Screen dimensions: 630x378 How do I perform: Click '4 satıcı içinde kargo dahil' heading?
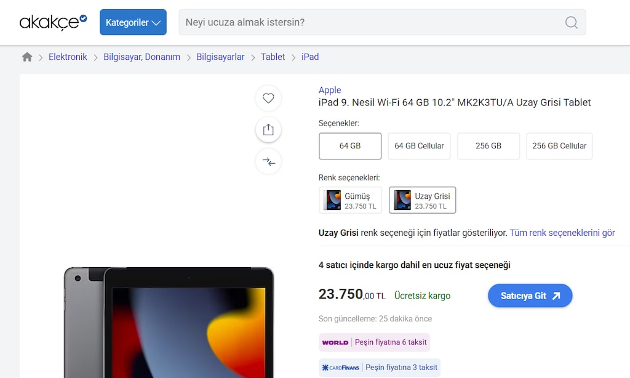414,265
